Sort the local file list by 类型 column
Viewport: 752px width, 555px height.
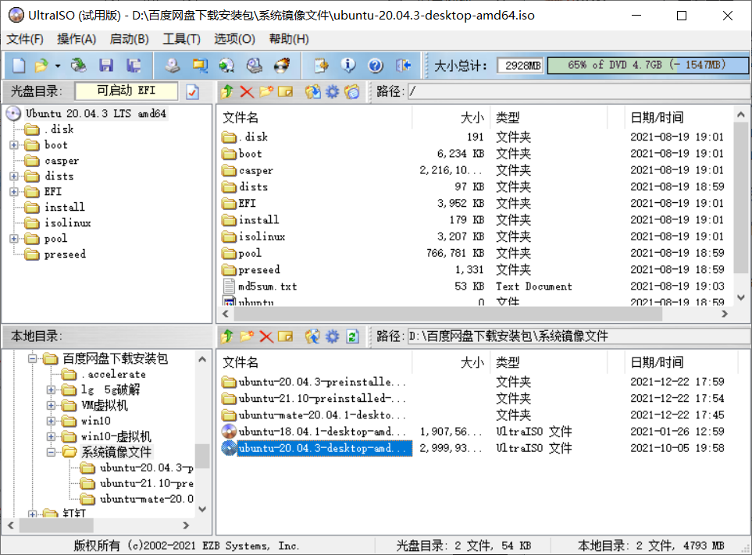tap(549, 362)
